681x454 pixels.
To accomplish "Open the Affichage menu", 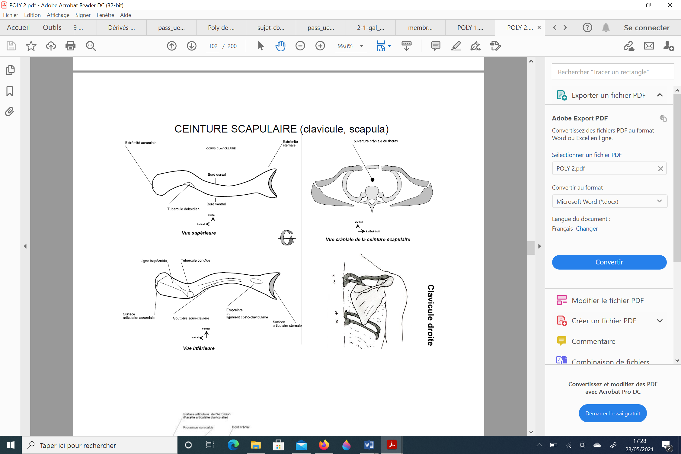I will (58, 15).
